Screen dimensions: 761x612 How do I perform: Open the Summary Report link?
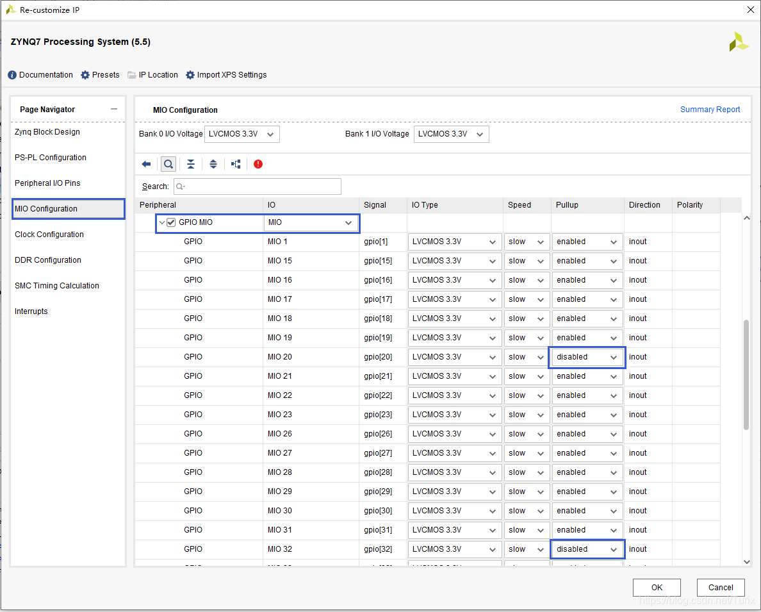point(710,110)
